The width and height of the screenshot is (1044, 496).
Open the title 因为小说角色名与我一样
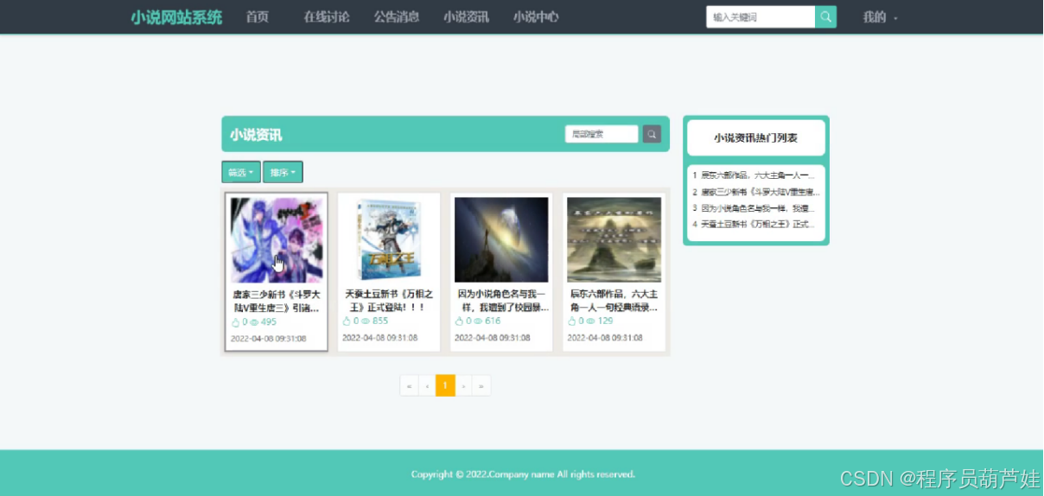click(501, 300)
